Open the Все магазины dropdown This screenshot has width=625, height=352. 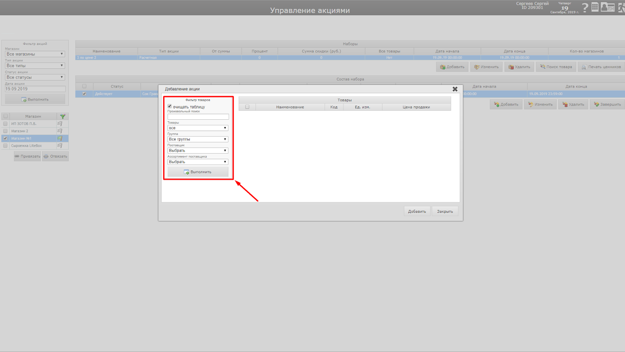pyautogui.click(x=35, y=54)
